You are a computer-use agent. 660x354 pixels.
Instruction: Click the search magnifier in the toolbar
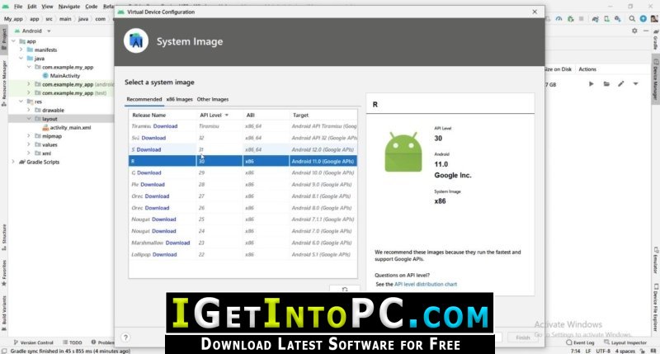click(x=632, y=19)
